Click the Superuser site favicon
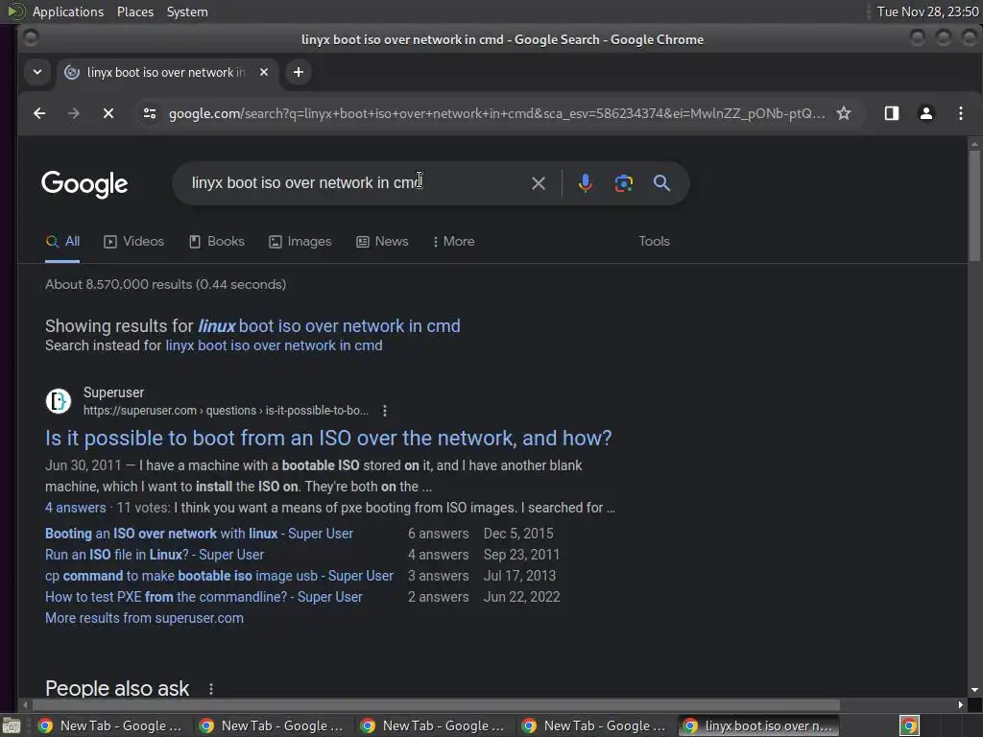 point(59,401)
